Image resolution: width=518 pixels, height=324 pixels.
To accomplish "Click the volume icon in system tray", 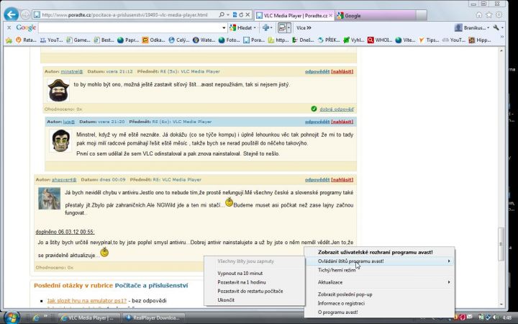I will tap(494, 318).
